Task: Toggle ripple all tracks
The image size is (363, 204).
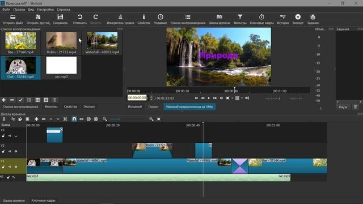Action: (96, 119)
